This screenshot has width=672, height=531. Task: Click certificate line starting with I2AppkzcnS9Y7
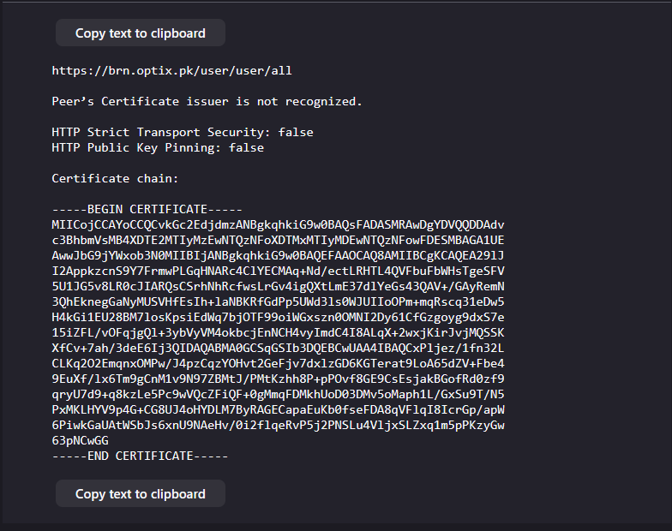point(278,271)
